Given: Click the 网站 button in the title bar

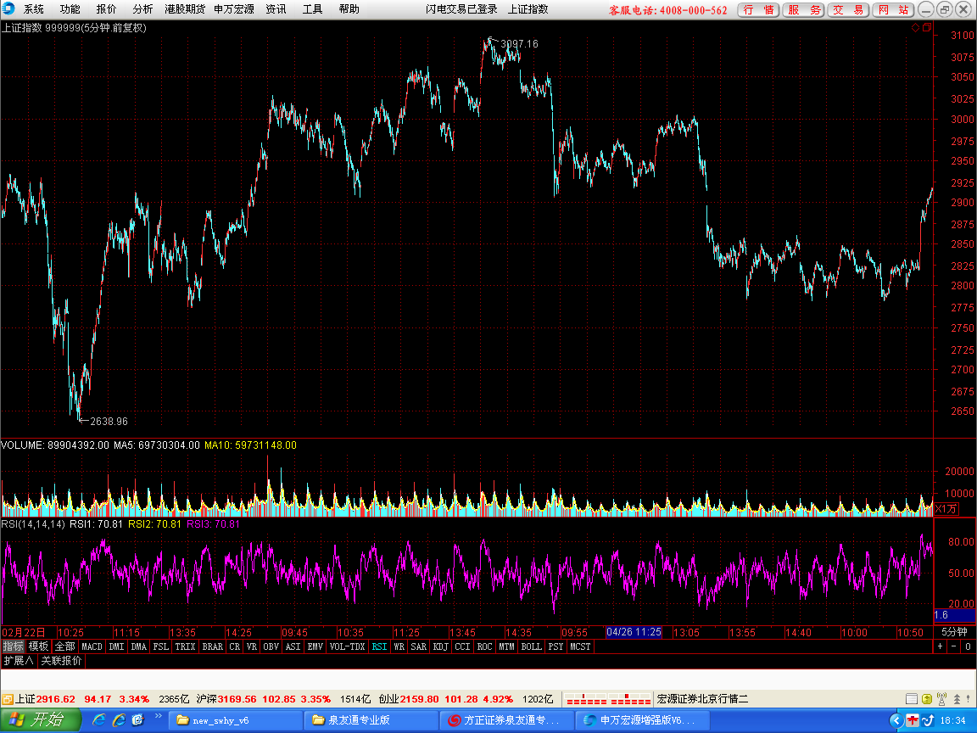Looking at the screenshot, I should pos(893,10).
